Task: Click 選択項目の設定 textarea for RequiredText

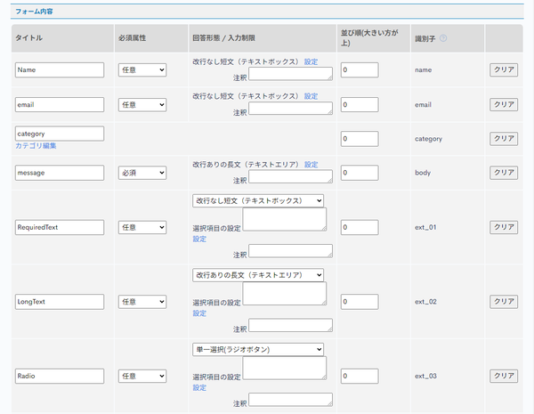Action: point(285,219)
